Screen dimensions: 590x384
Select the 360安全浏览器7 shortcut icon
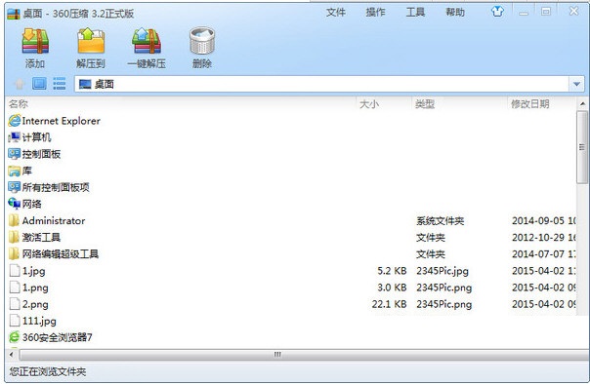(x=15, y=337)
